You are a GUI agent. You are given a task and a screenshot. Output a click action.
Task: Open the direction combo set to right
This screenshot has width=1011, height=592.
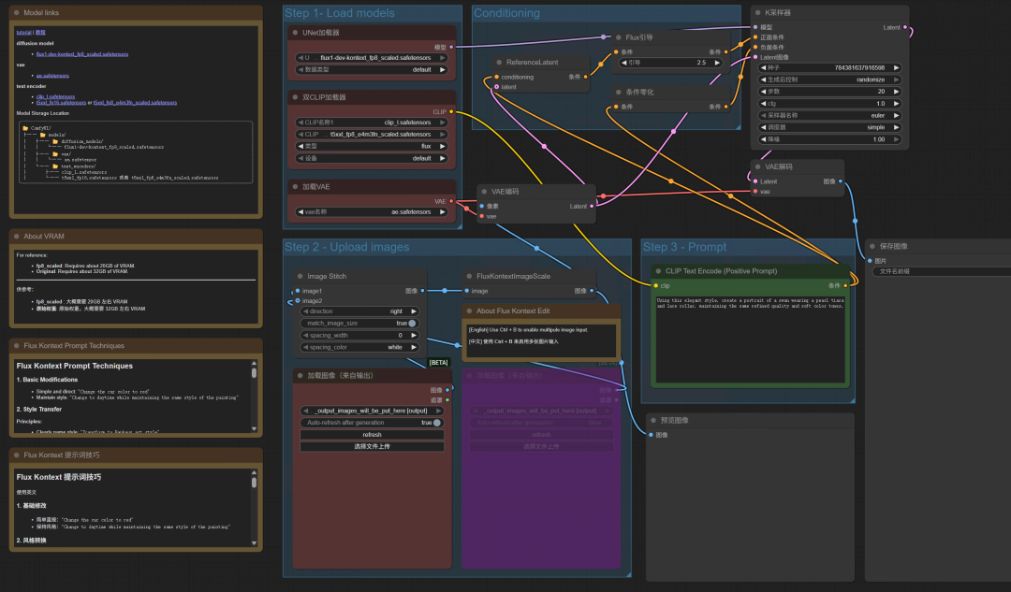click(x=359, y=311)
